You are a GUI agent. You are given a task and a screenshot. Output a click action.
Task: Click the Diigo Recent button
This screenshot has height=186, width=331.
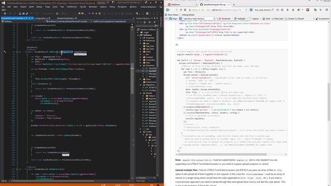pos(299,19)
